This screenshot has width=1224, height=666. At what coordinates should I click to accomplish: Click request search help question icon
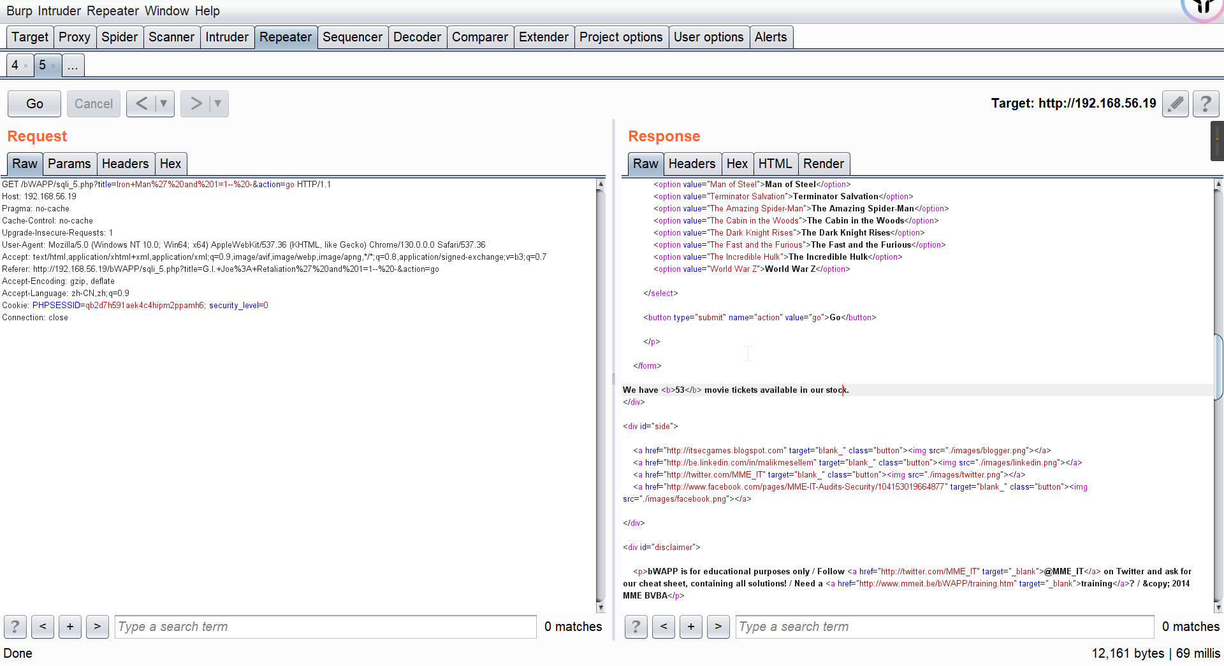tap(15, 627)
